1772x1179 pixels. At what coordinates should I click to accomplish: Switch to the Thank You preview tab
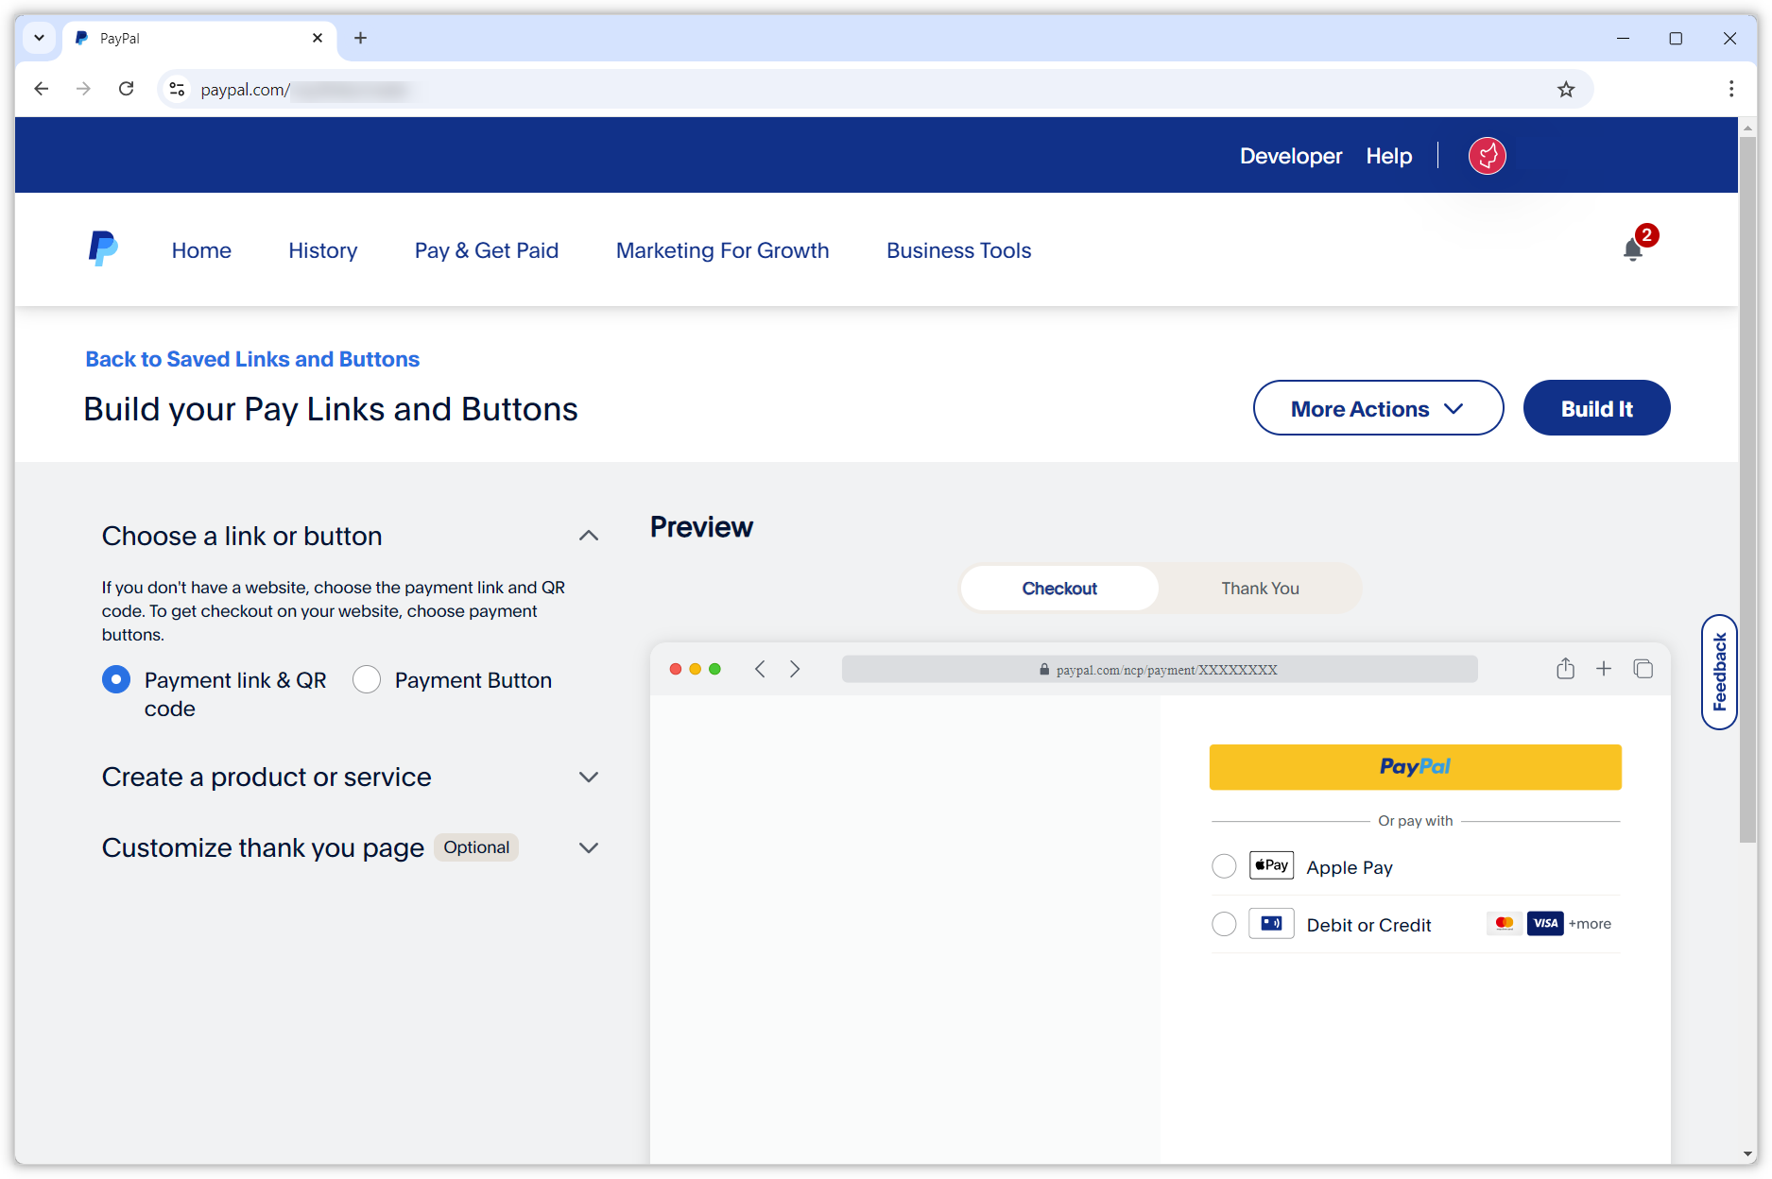1259,588
